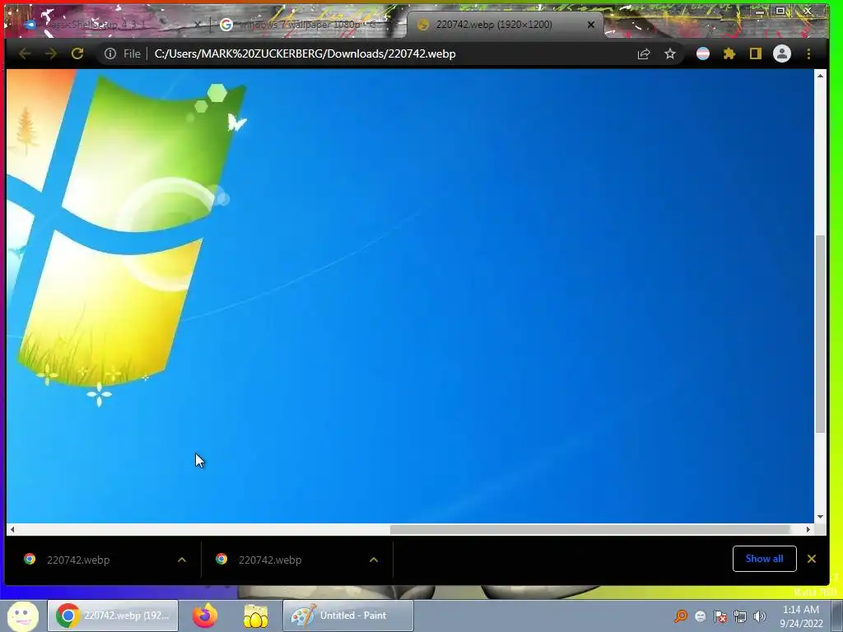Minimize the Chrome window

pyautogui.click(x=759, y=12)
